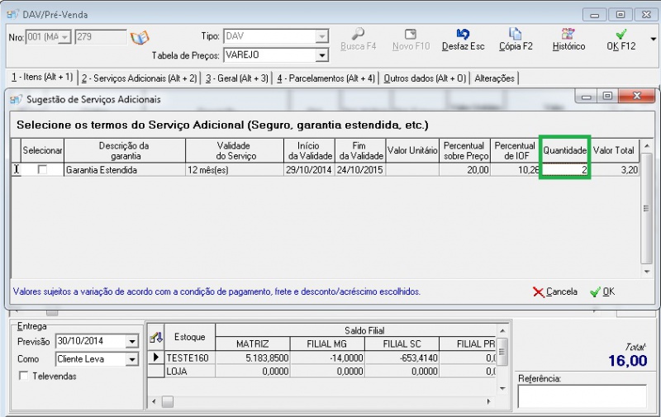Click the Desfaz Esc undo icon

click(x=463, y=35)
